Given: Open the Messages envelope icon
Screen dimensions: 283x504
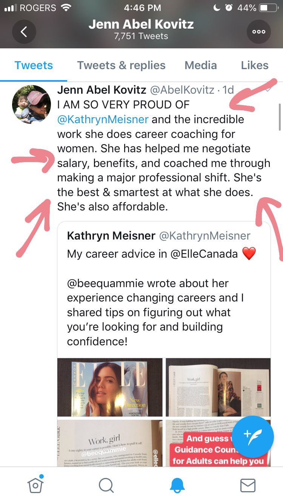Looking at the screenshot, I should (248, 485).
